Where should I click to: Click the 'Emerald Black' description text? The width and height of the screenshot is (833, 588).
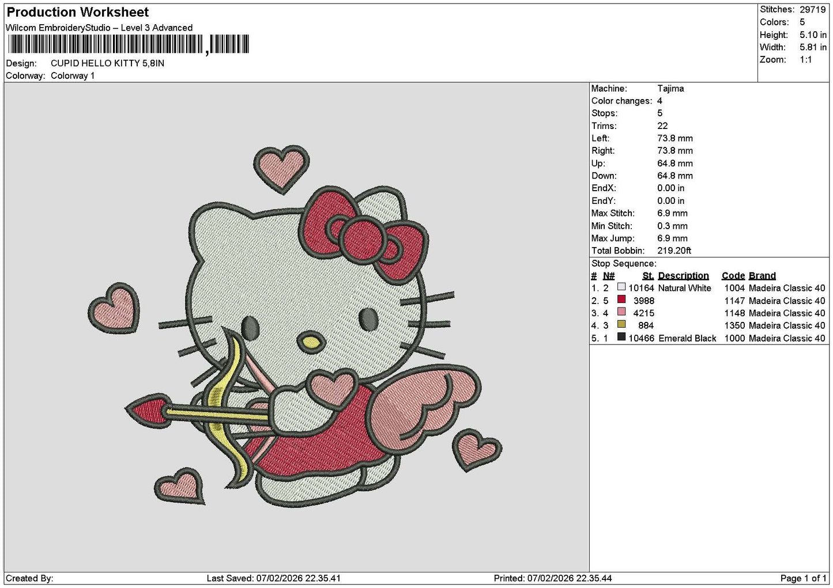tap(687, 339)
